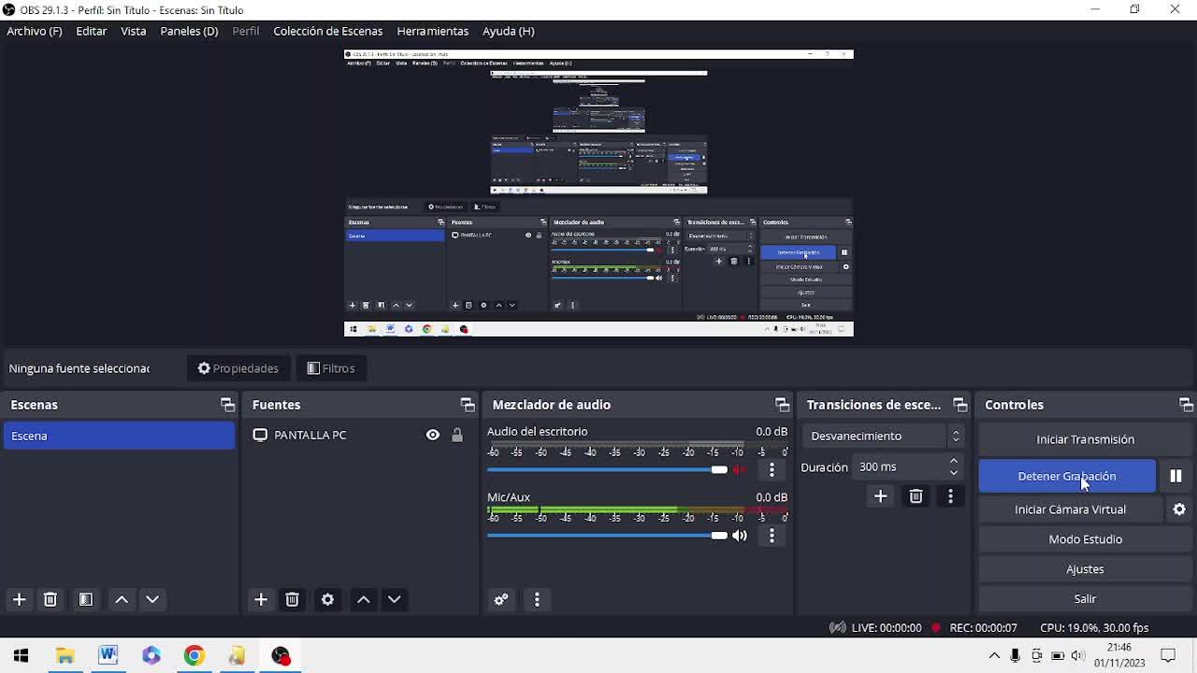
Task: Open OBS Studio taskbar icon
Action: coord(281,655)
